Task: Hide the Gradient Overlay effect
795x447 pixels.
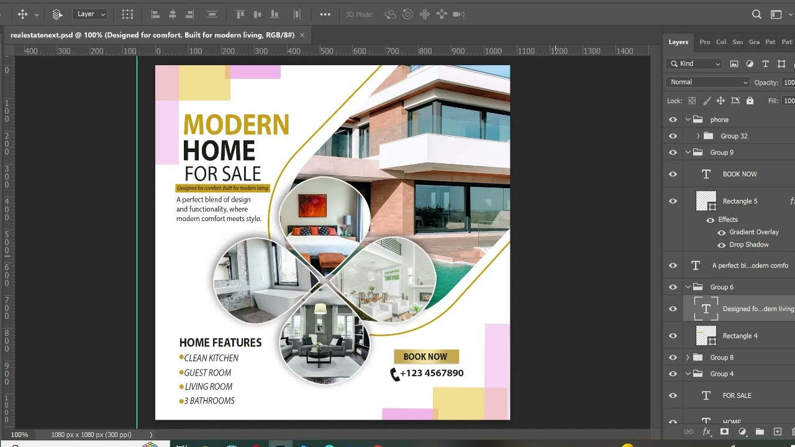Action: coord(722,232)
